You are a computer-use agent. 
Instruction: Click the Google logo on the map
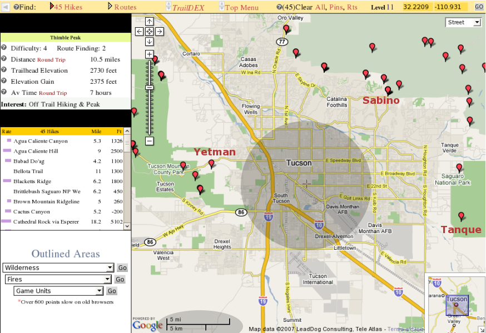(x=147, y=325)
